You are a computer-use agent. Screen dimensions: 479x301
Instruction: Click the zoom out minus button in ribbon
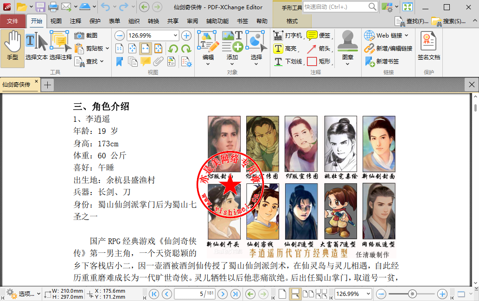point(120,36)
